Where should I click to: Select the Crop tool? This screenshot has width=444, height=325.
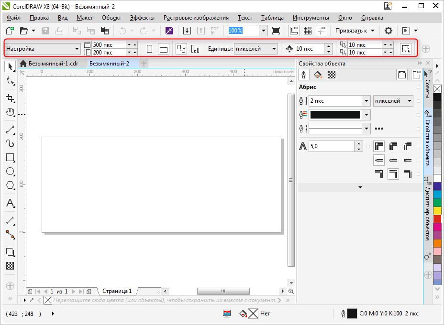coord(10,98)
